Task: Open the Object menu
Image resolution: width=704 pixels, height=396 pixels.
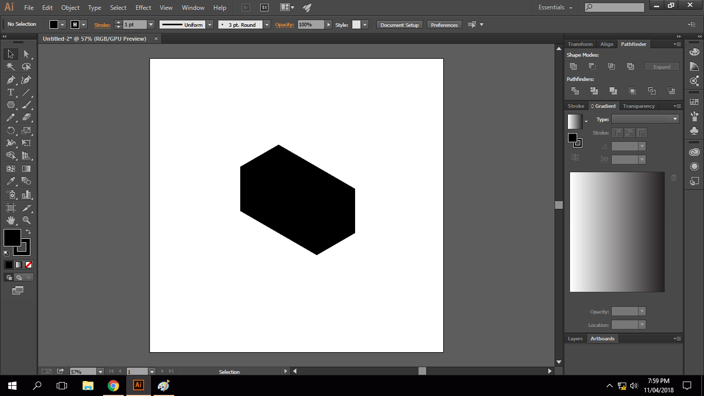Action: click(70, 8)
